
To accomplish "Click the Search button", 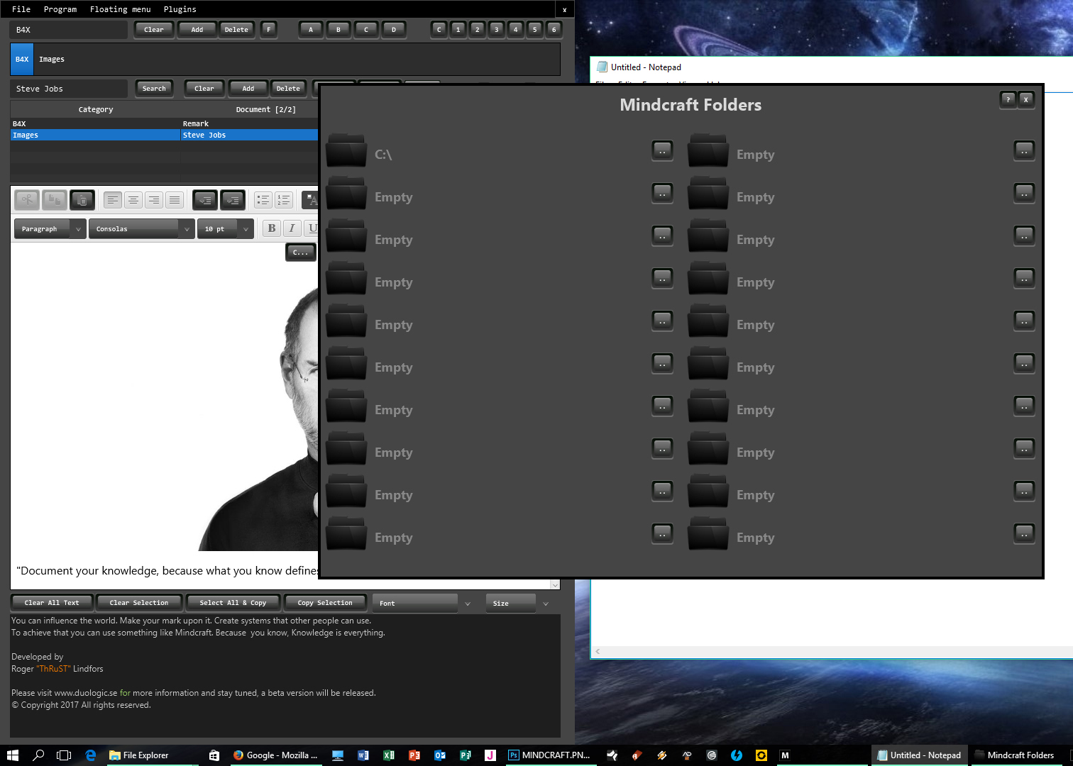I will (154, 89).
